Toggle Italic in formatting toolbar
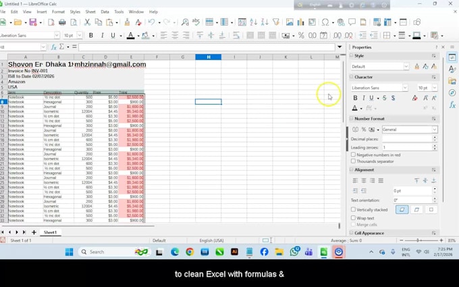This screenshot has height=287, width=459. click(102, 35)
